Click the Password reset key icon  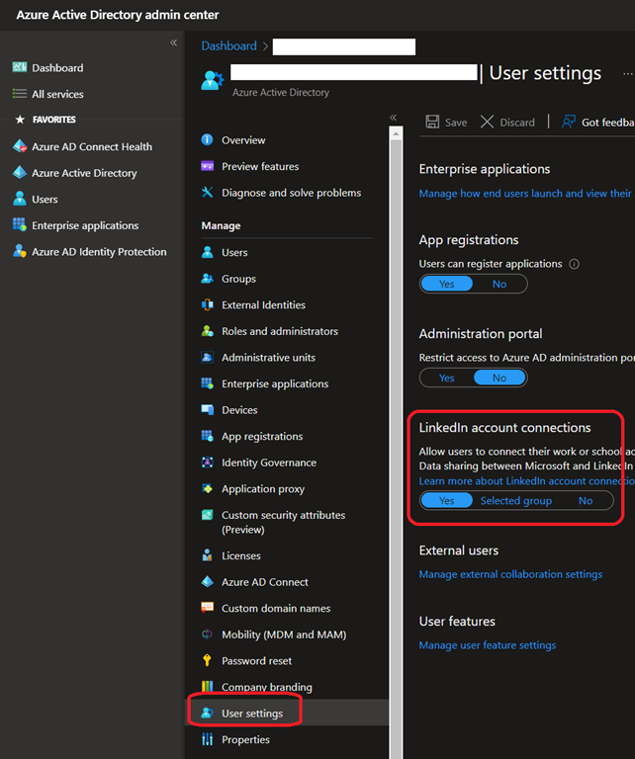tap(207, 660)
